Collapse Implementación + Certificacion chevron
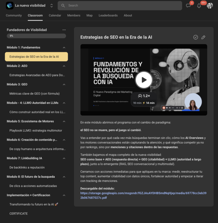 click(x=64, y=195)
